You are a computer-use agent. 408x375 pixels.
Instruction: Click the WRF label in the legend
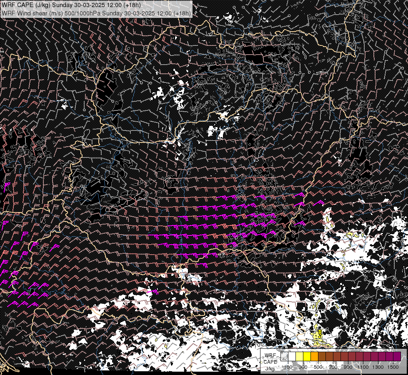(x=270, y=355)
